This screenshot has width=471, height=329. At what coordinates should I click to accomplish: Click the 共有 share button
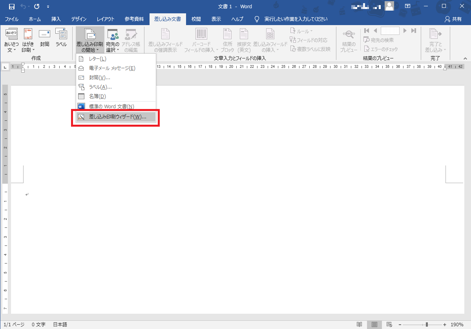click(x=453, y=19)
